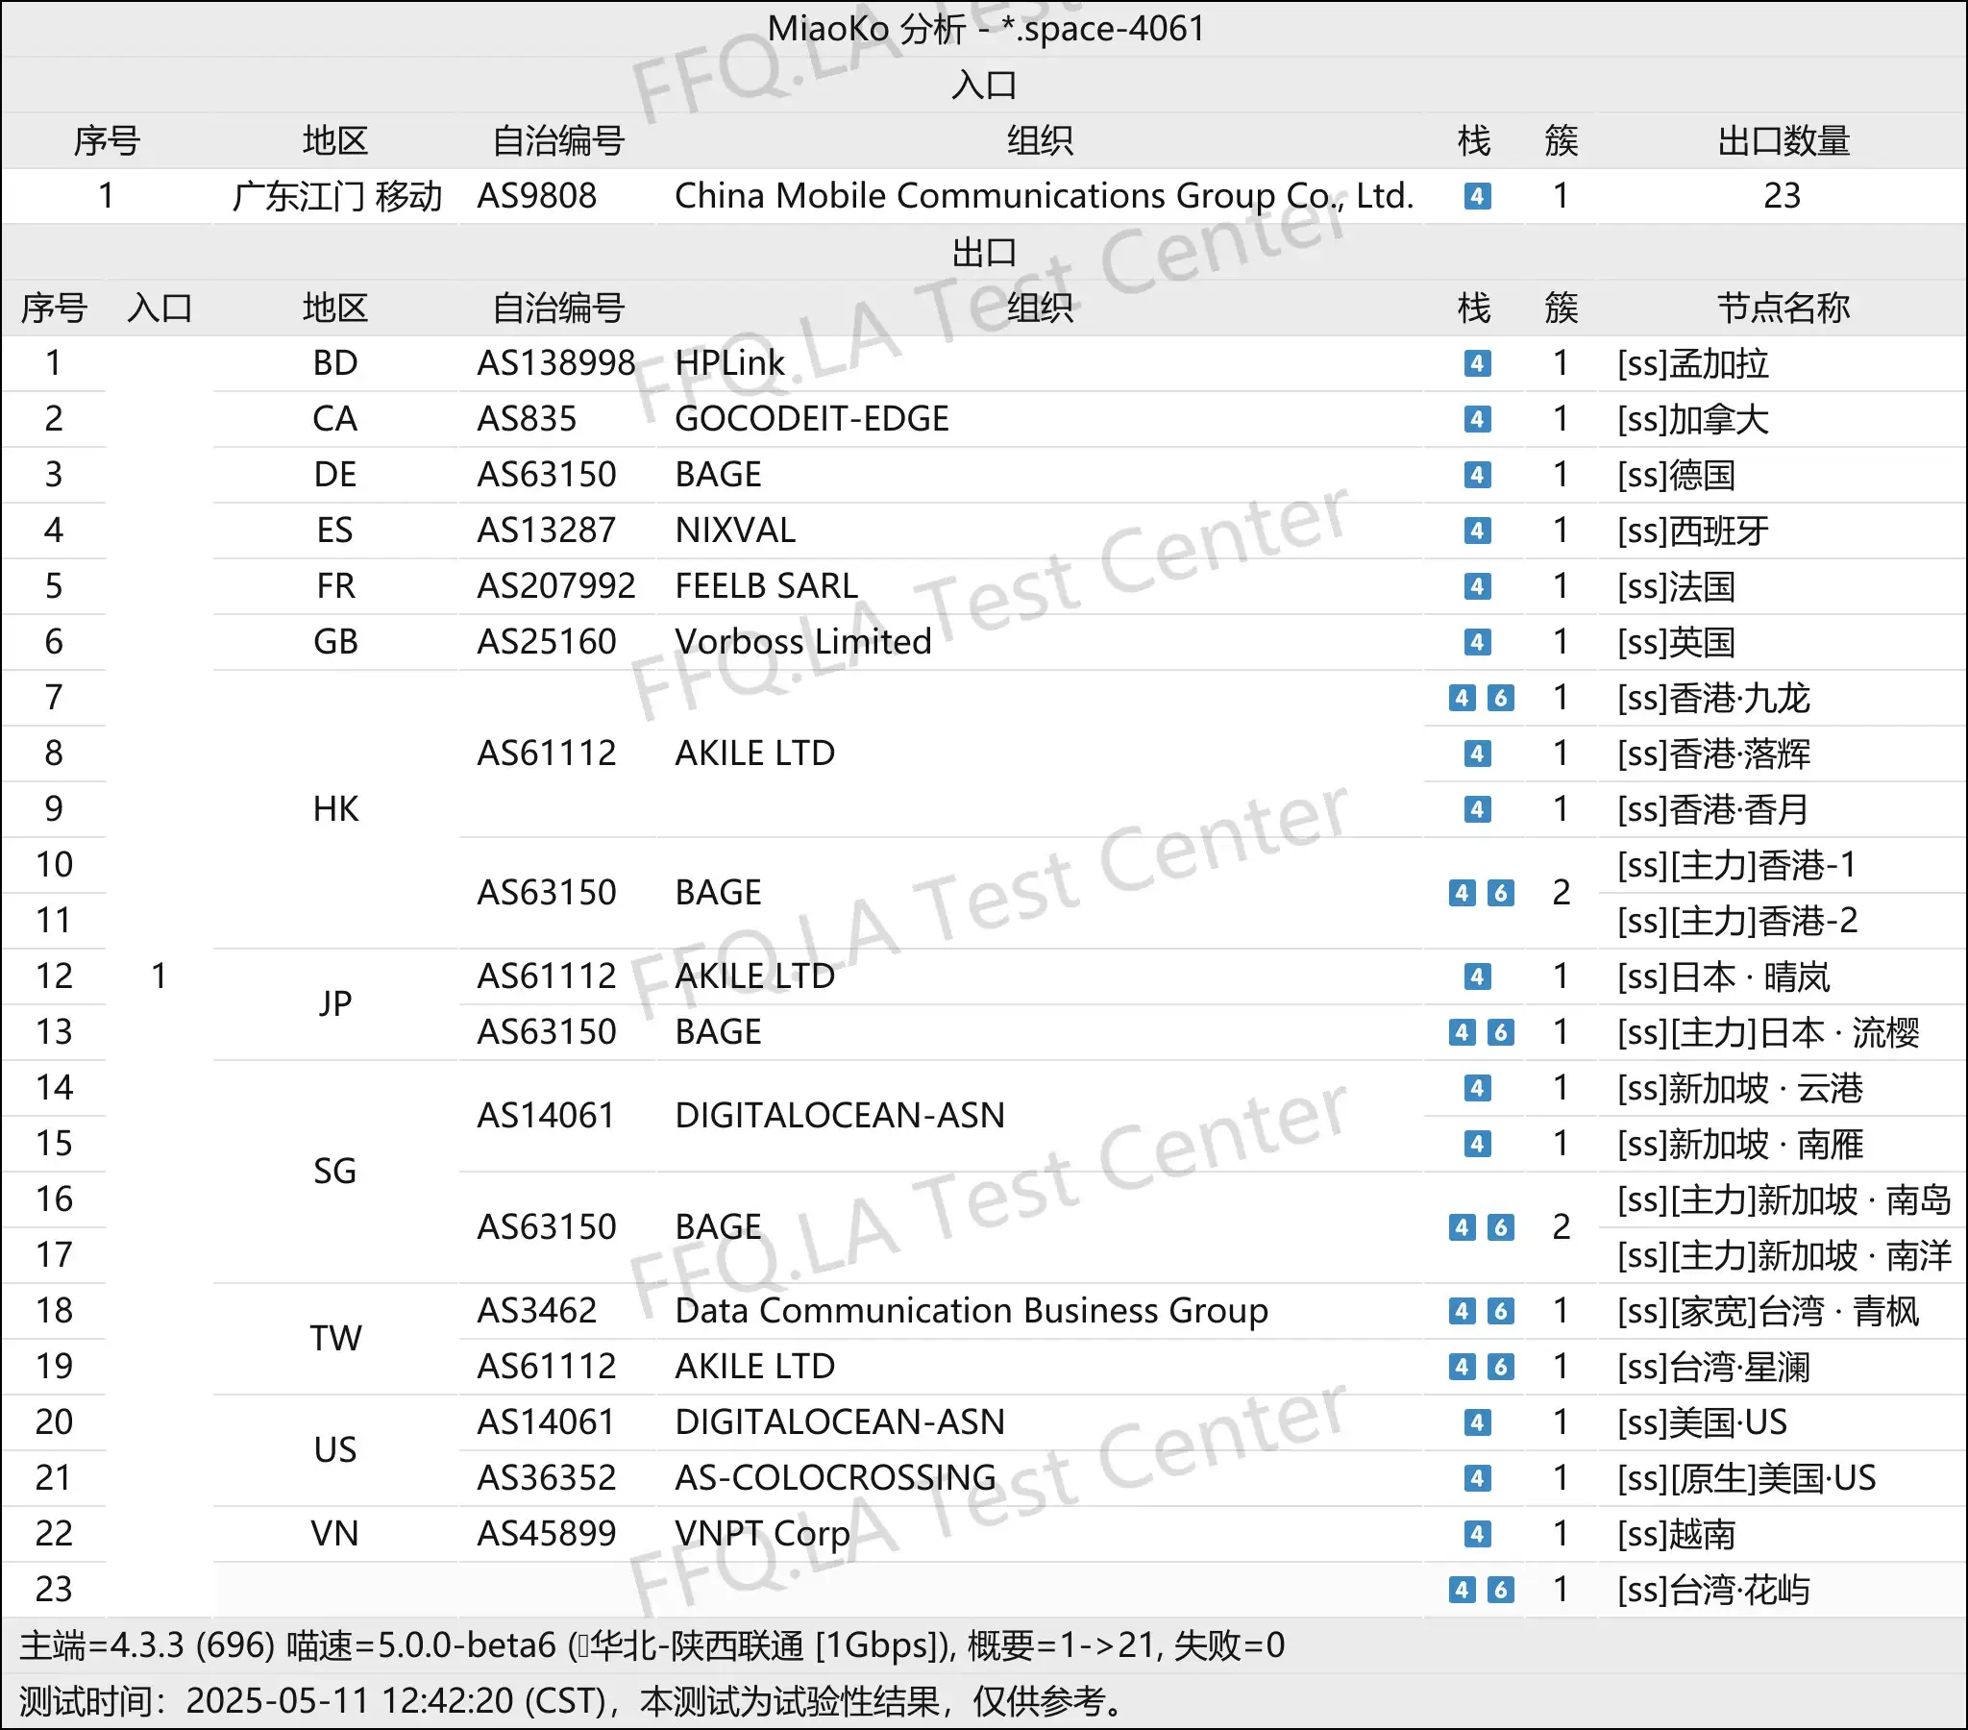Click the IPv6 badge in the [ss][家宽]台湾 · 青枫 row
This screenshot has height=1730, width=1968.
[1500, 1311]
